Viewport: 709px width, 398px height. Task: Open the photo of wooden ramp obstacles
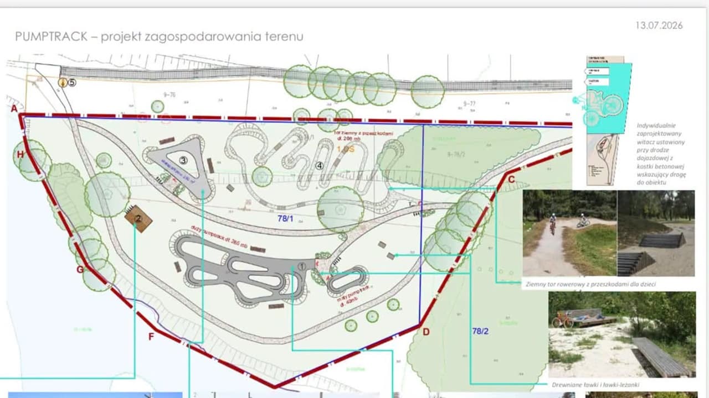(x=656, y=233)
